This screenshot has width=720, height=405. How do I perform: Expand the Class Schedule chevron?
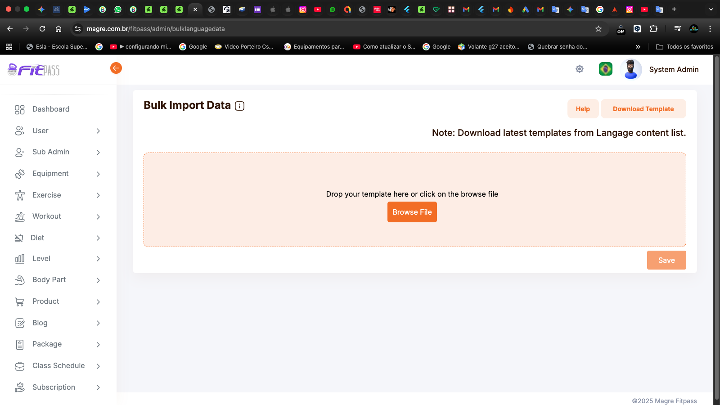(x=98, y=366)
